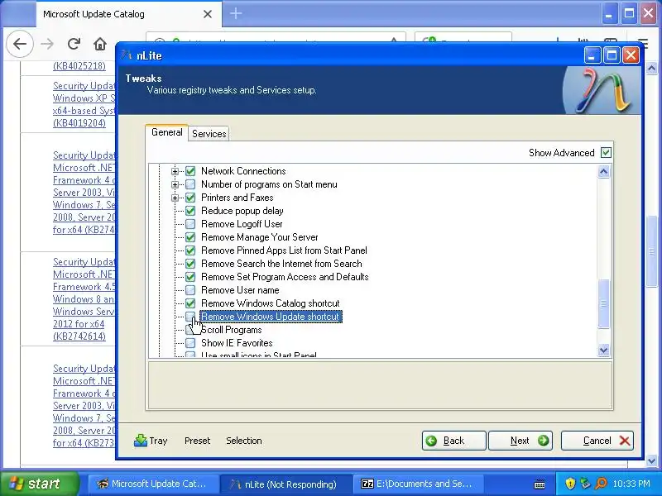Click tweaks list scroll up arrow

(x=604, y=171)
